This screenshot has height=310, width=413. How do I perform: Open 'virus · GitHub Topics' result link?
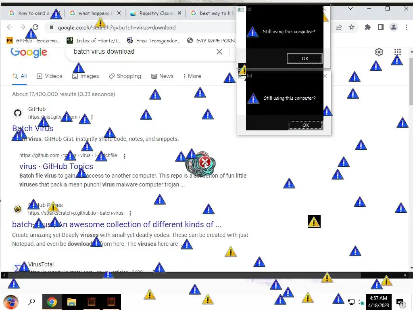pyautogui.click(x=56, y=166)
